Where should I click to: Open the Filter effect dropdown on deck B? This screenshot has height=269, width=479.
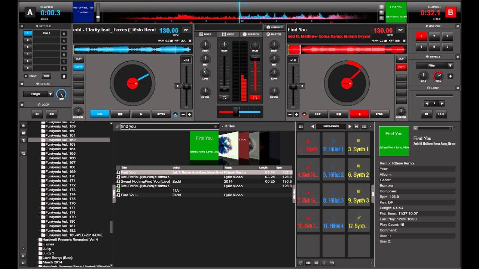pos(434,65)
